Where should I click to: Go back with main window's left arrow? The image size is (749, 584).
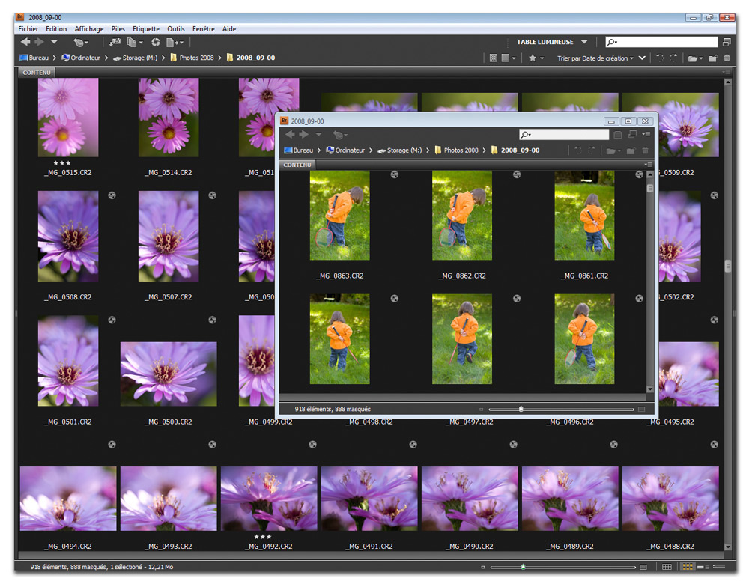point(25,42)
